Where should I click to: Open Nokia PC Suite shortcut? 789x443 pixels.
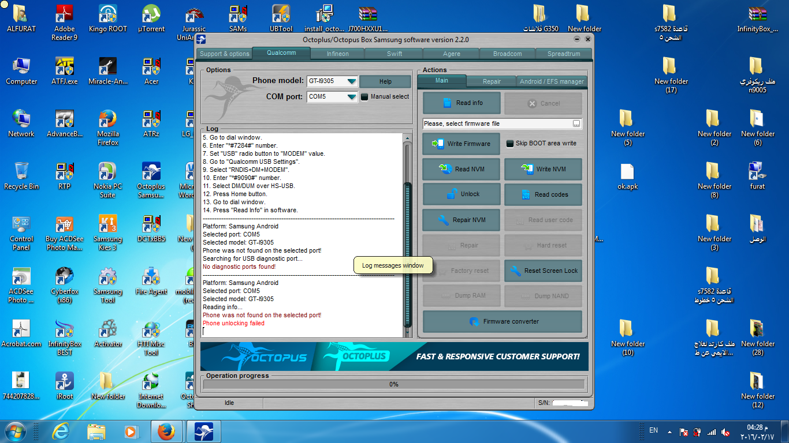tap(107, 180)
